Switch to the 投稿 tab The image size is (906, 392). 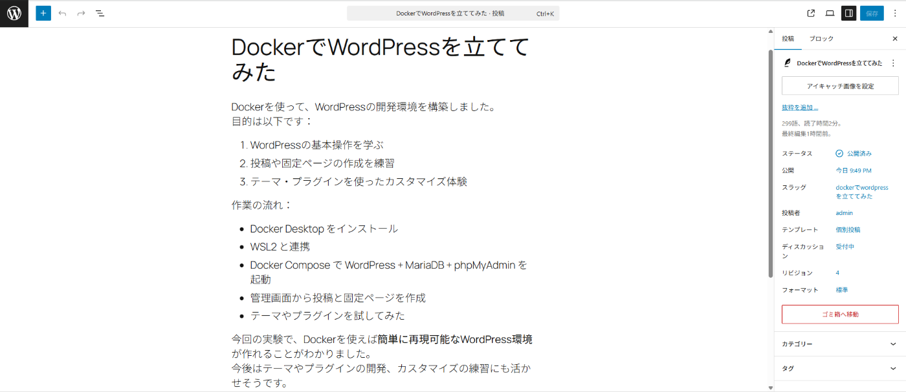coord(788,39)
